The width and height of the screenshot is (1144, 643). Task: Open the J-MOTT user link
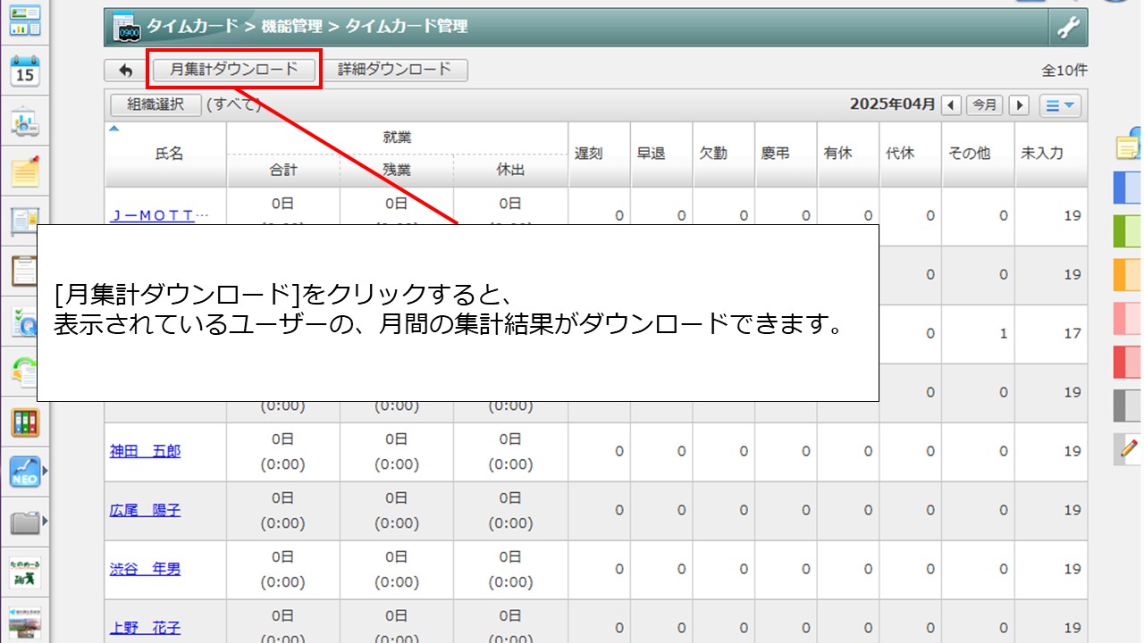coord(159,215)
